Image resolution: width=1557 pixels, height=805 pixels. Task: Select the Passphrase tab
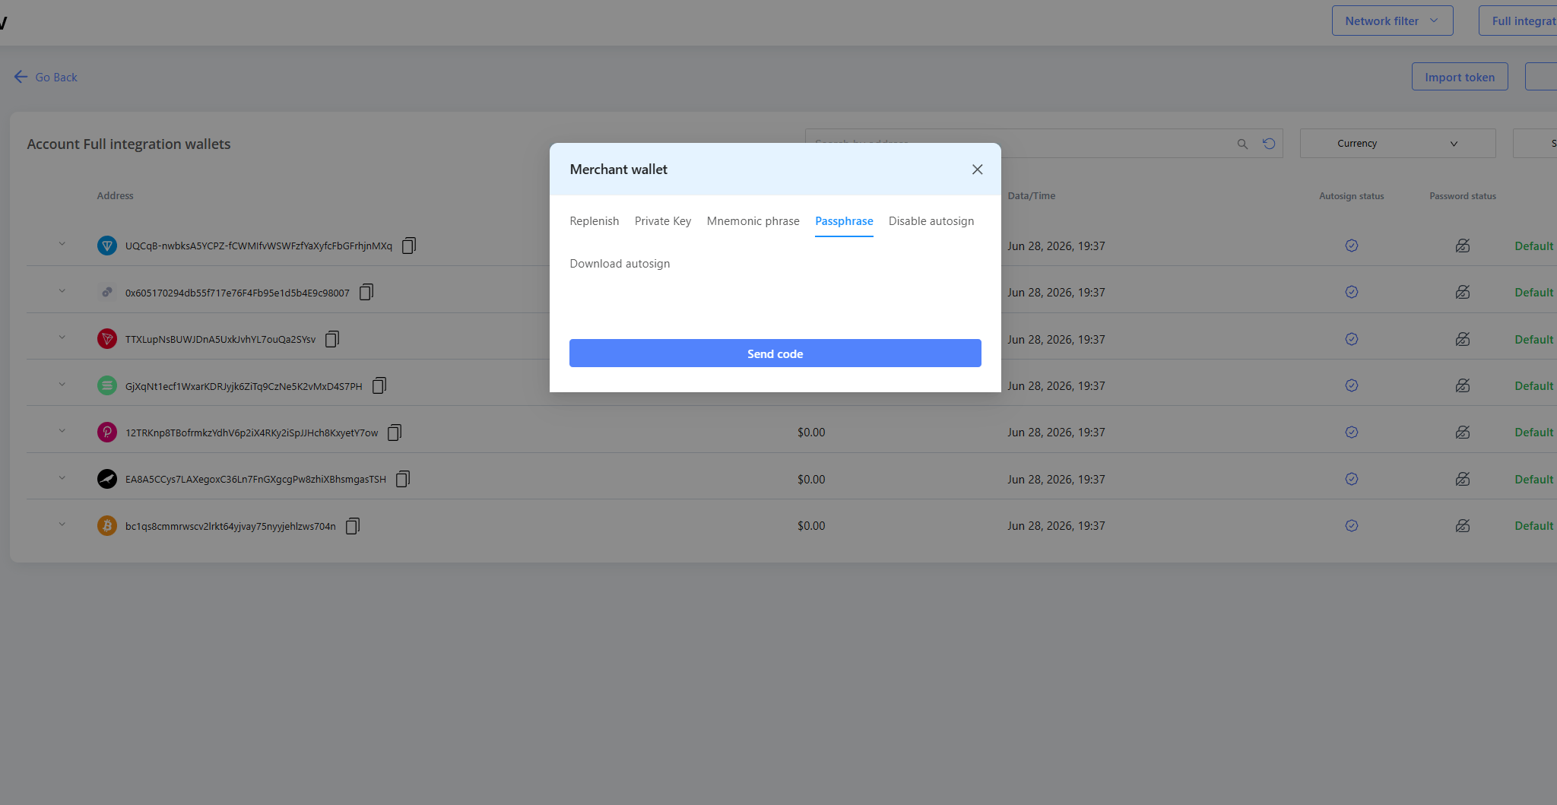pyautogui.click(x=844, y=221)
